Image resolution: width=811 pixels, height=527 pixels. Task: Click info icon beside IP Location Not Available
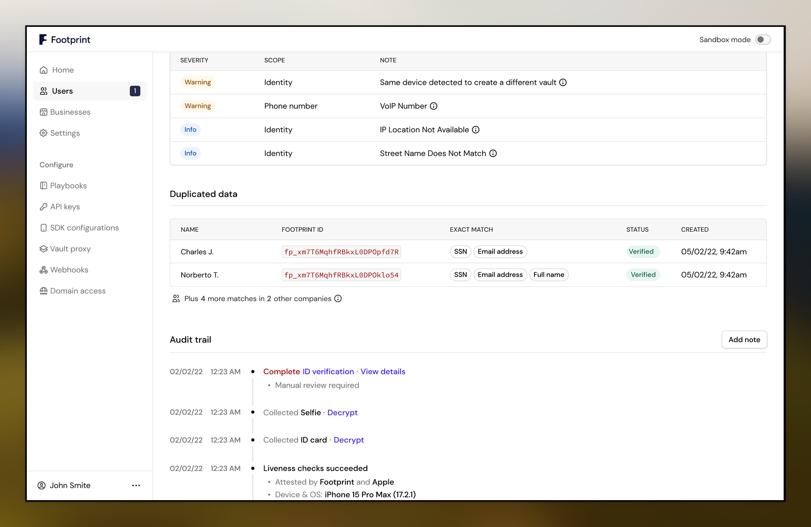(476, 130)
